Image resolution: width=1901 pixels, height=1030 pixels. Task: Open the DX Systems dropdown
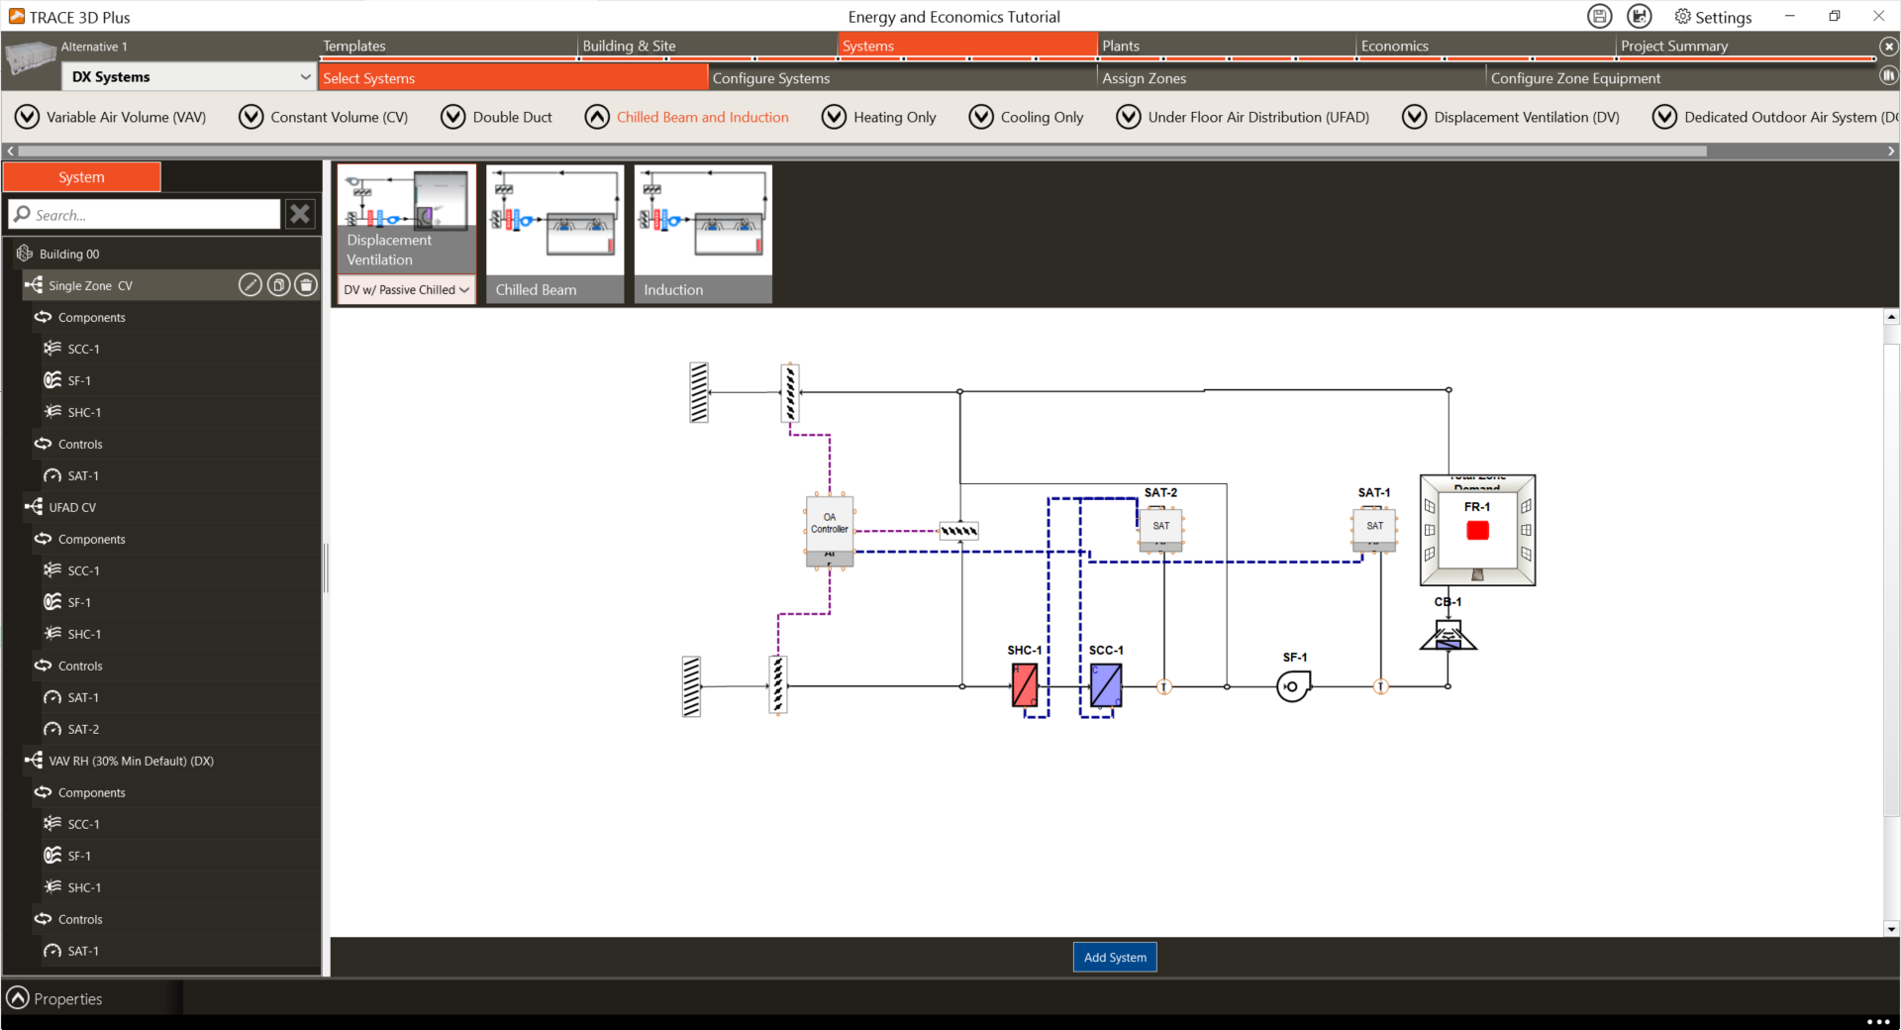(x=304, y=76)
